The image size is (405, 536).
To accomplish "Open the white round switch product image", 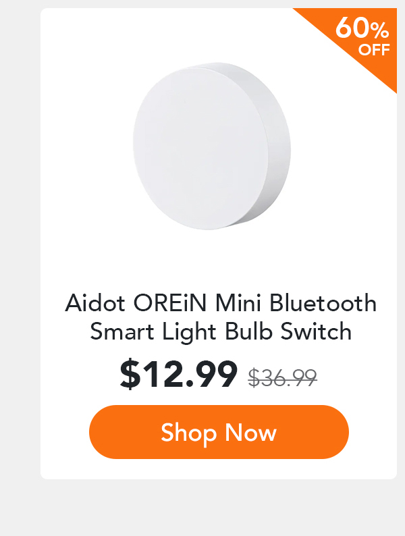I will (212, 146).
